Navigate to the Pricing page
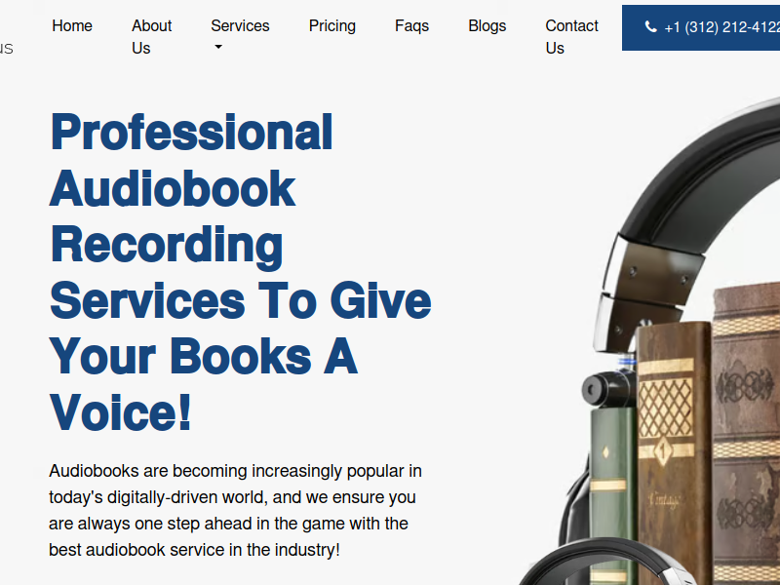Viewport: 780px width, 585px height. tap(332, 26)
